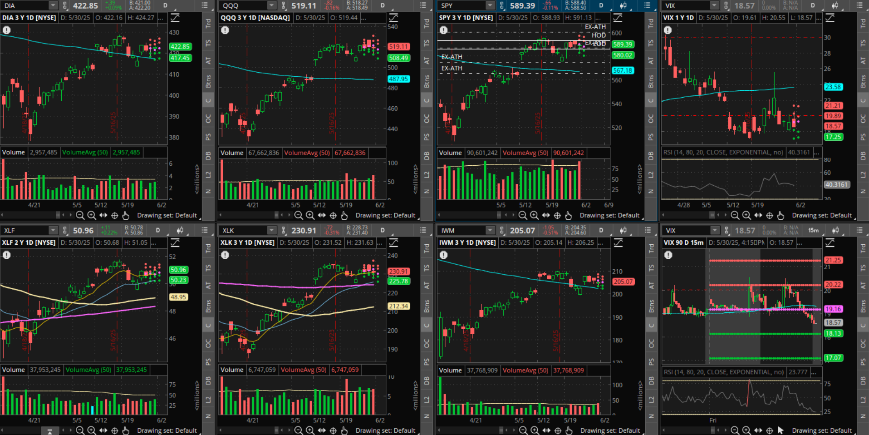Open the IWM symbol dropdown arrow
869x435 pixels.
490,230
